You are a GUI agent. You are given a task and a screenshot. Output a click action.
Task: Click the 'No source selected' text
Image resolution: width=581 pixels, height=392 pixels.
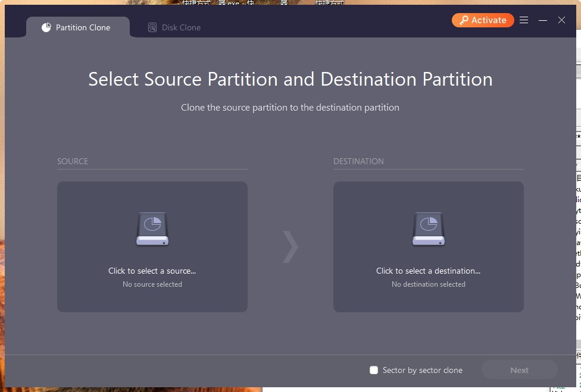click(x=152, y=284)
